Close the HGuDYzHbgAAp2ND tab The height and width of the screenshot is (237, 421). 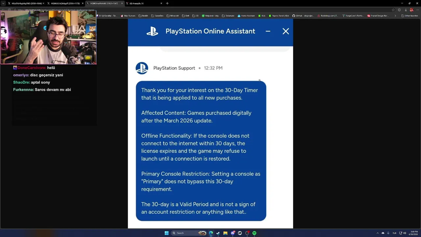[43, 3]
